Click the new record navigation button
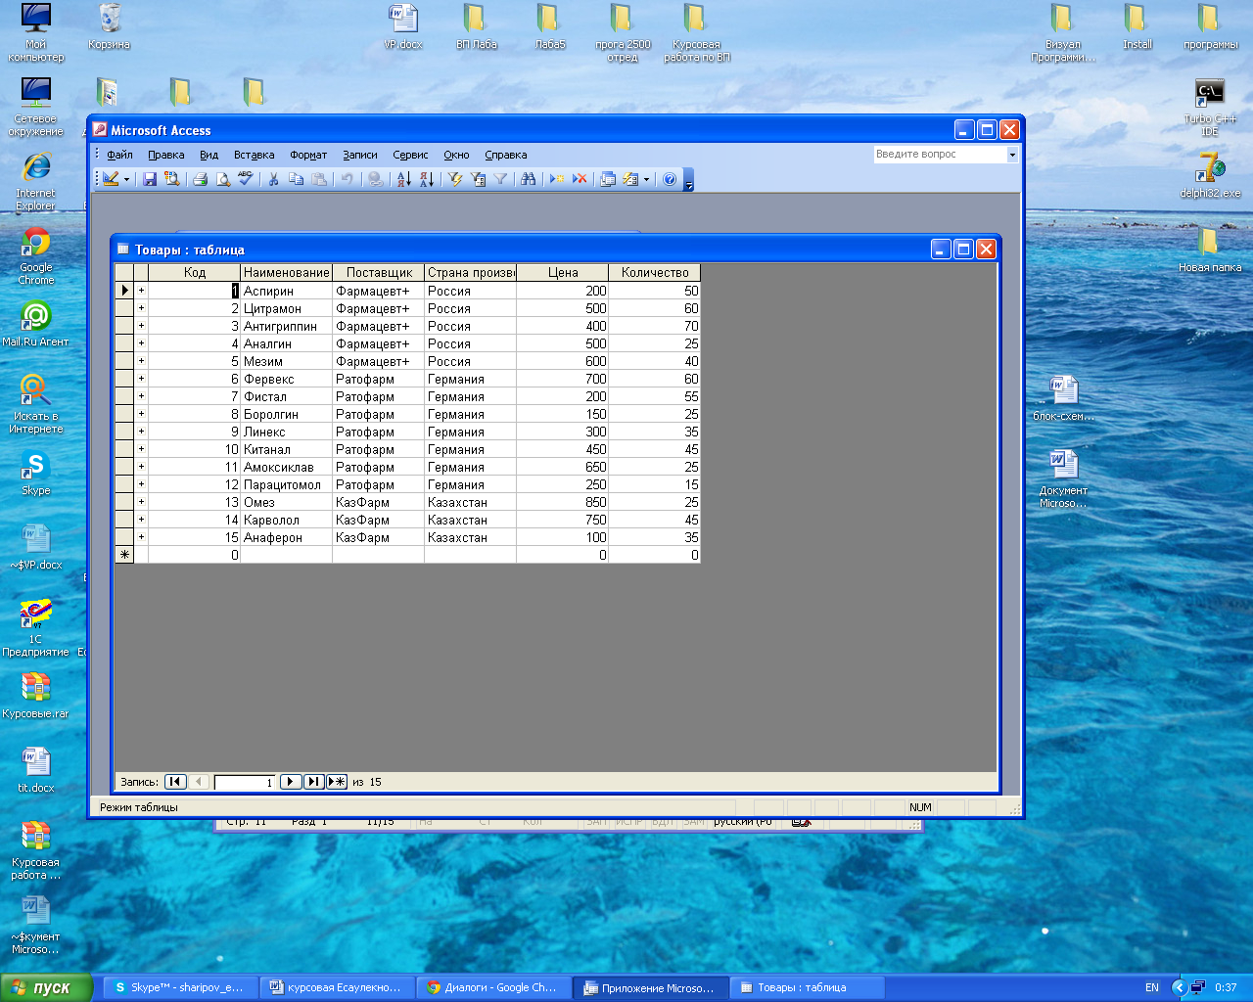Image resolution: width=1253 pixels, height=1002 pixels. point(337,782)
